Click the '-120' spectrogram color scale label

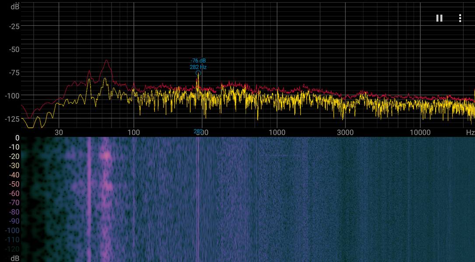[x=12, y=249]
